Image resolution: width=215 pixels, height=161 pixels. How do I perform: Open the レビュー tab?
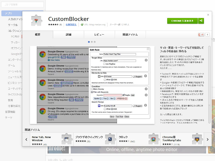coord(99,35)
